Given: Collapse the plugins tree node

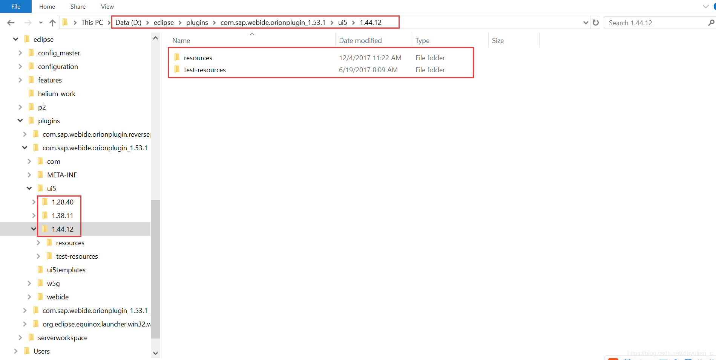Looking at the screenshot, I should pyautogui.click(x=20, y=121).
